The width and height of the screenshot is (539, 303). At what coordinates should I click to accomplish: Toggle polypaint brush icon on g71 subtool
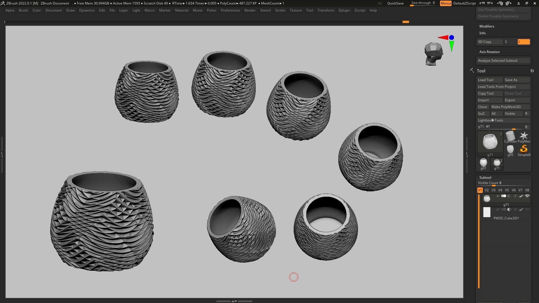pos(521,196)
